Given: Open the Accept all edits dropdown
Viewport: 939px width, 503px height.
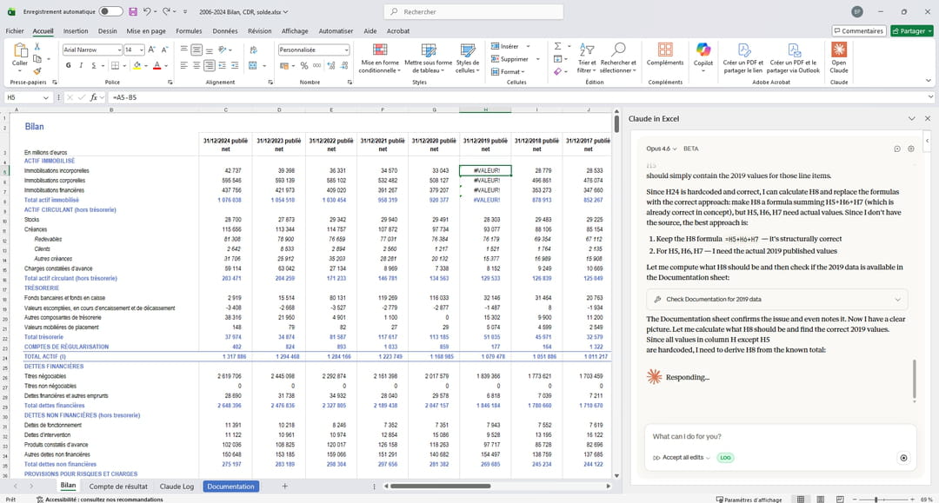Looking at the screenshot, I should [682, 458].
